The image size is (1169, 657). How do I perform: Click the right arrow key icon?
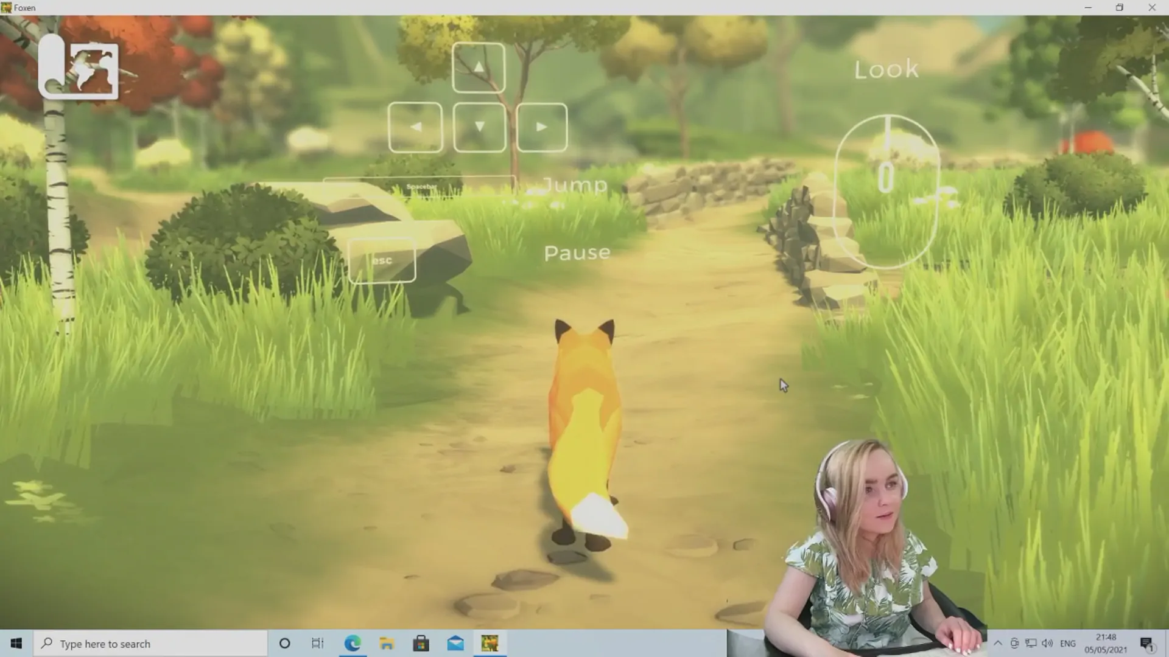coord(541,127)
